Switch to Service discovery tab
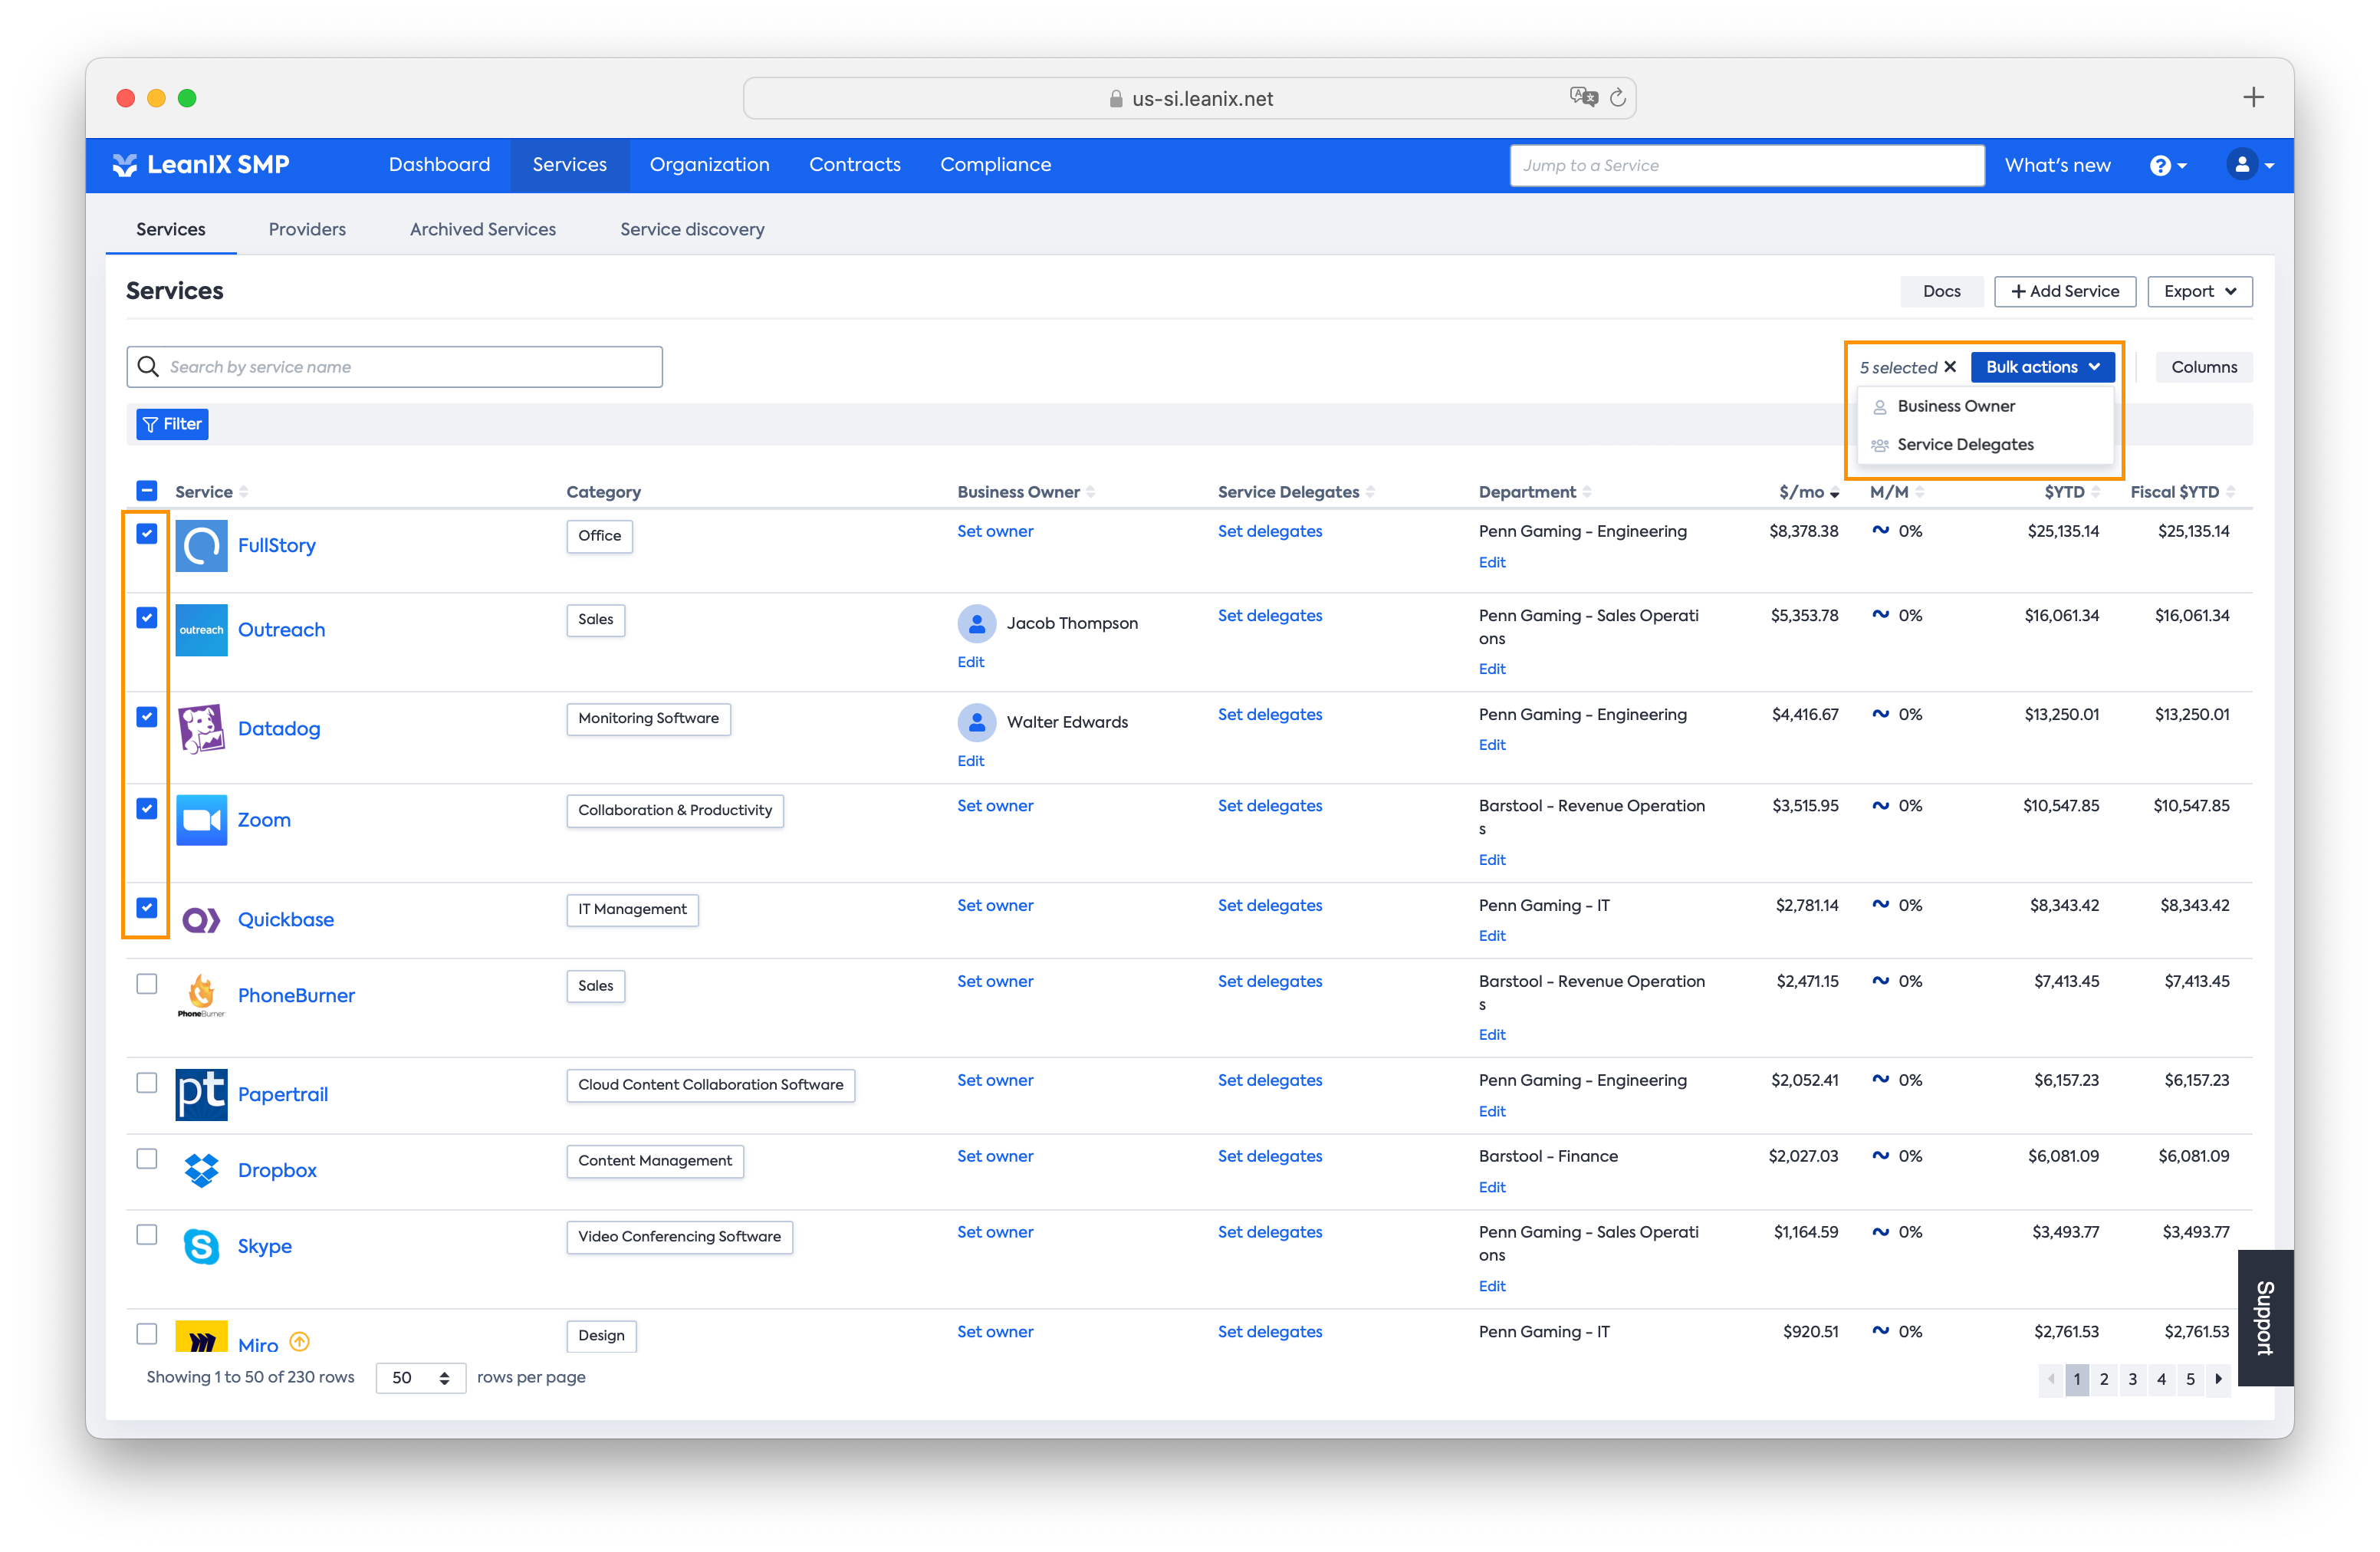Screen dimensions: 2380x1552 pos(692,229)
